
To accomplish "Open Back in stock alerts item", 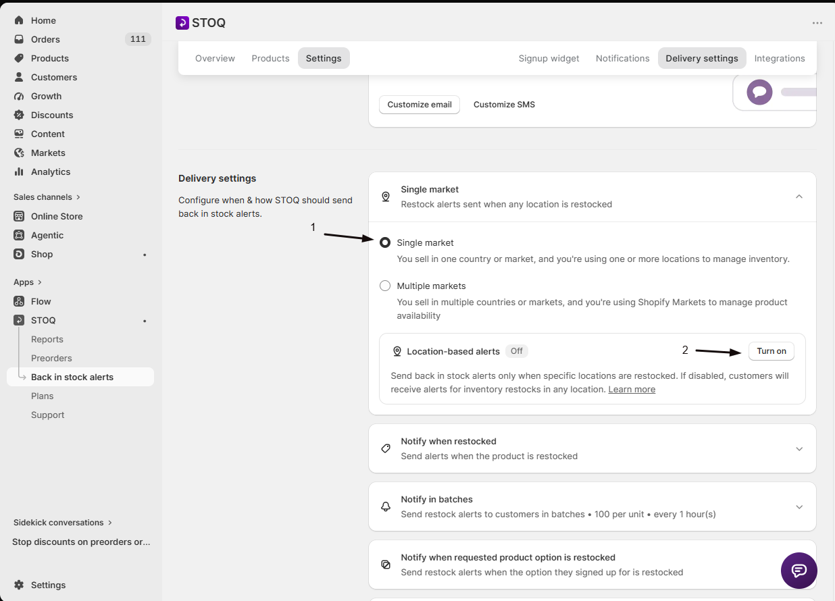I will [x=80, y=377].
